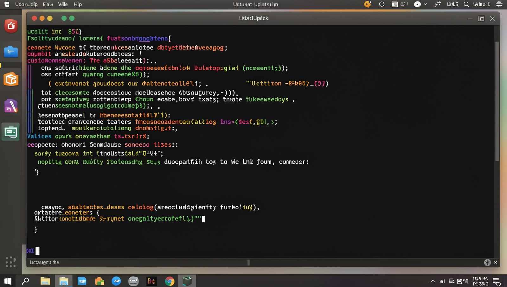The image size is (507, 287).
Task: Open the Ville menu
Action: point(63,4)
